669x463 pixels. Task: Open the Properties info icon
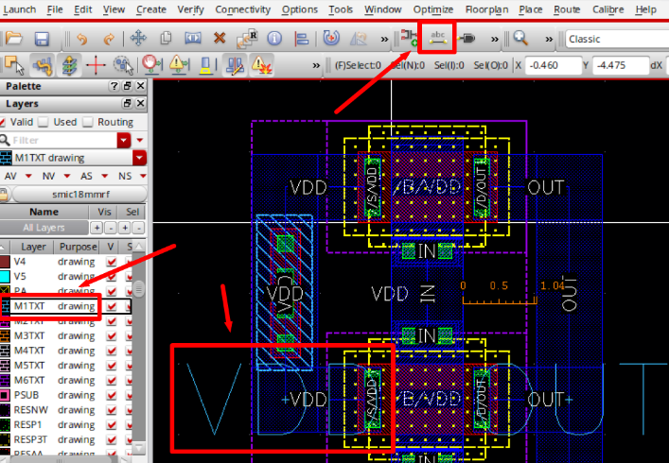click(x=274, y=39)
